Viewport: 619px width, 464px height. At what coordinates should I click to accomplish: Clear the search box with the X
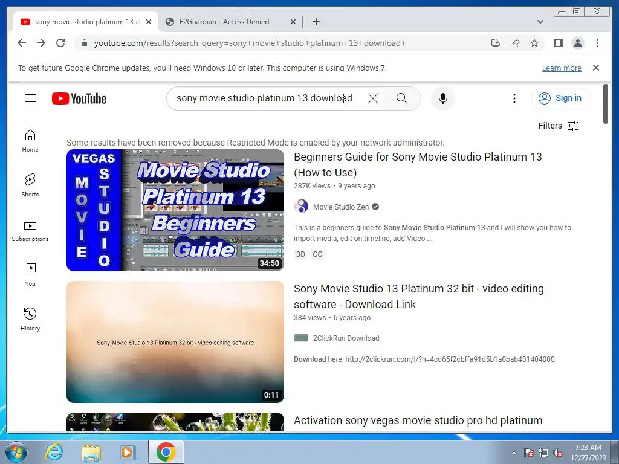[x=372, y=98]
